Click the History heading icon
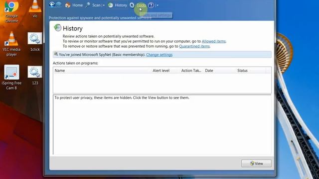 (x=58, y=28)
